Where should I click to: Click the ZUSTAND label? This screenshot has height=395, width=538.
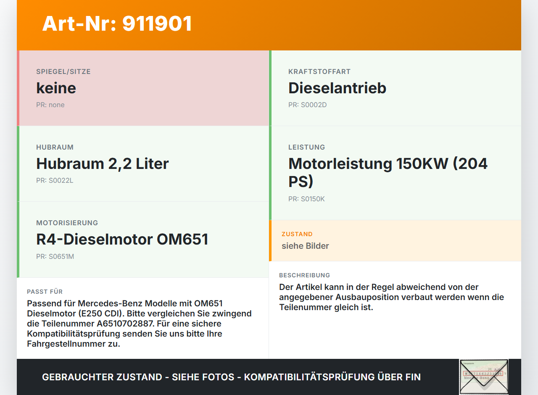coord(297,234)
